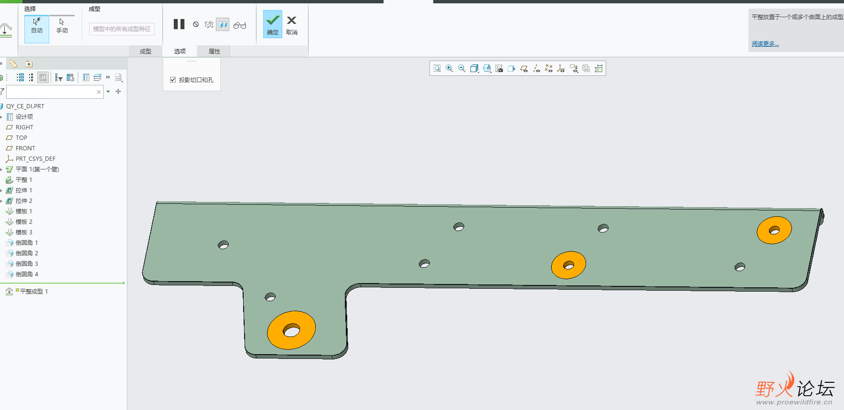Select the 手动 manual selection mode
Viewport: 844px width, 410px height.
click(62, 26)
